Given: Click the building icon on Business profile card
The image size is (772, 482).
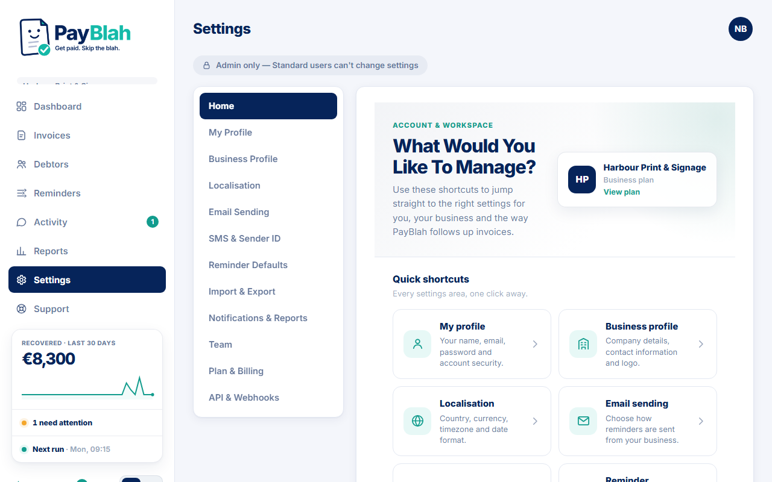Looking at the screenshot, I should [x=583, y=344].
